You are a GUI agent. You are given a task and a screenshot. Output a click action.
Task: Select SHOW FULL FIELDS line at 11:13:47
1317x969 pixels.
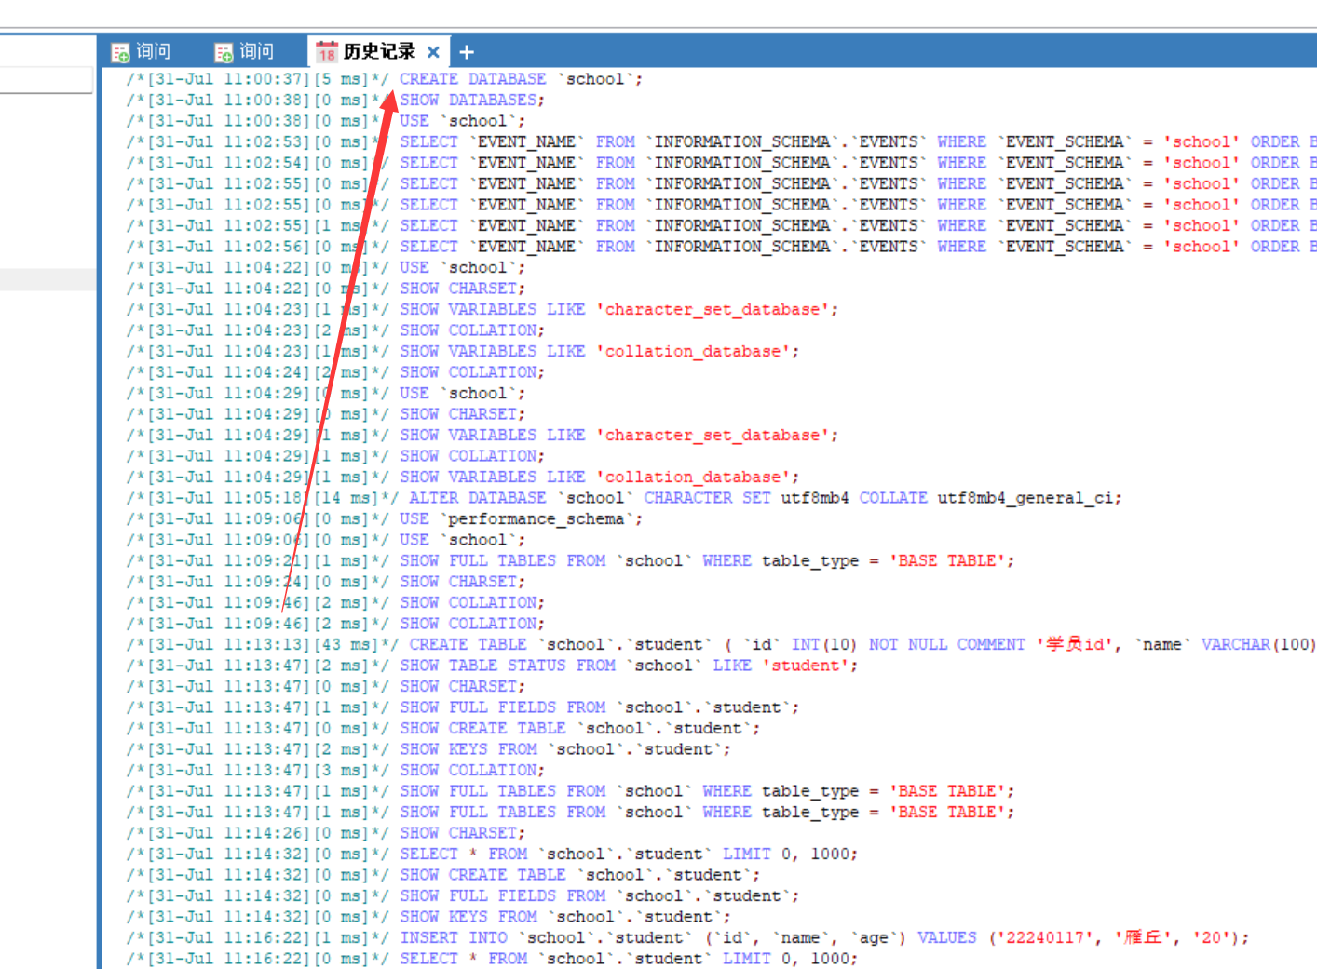click(463, 707)
